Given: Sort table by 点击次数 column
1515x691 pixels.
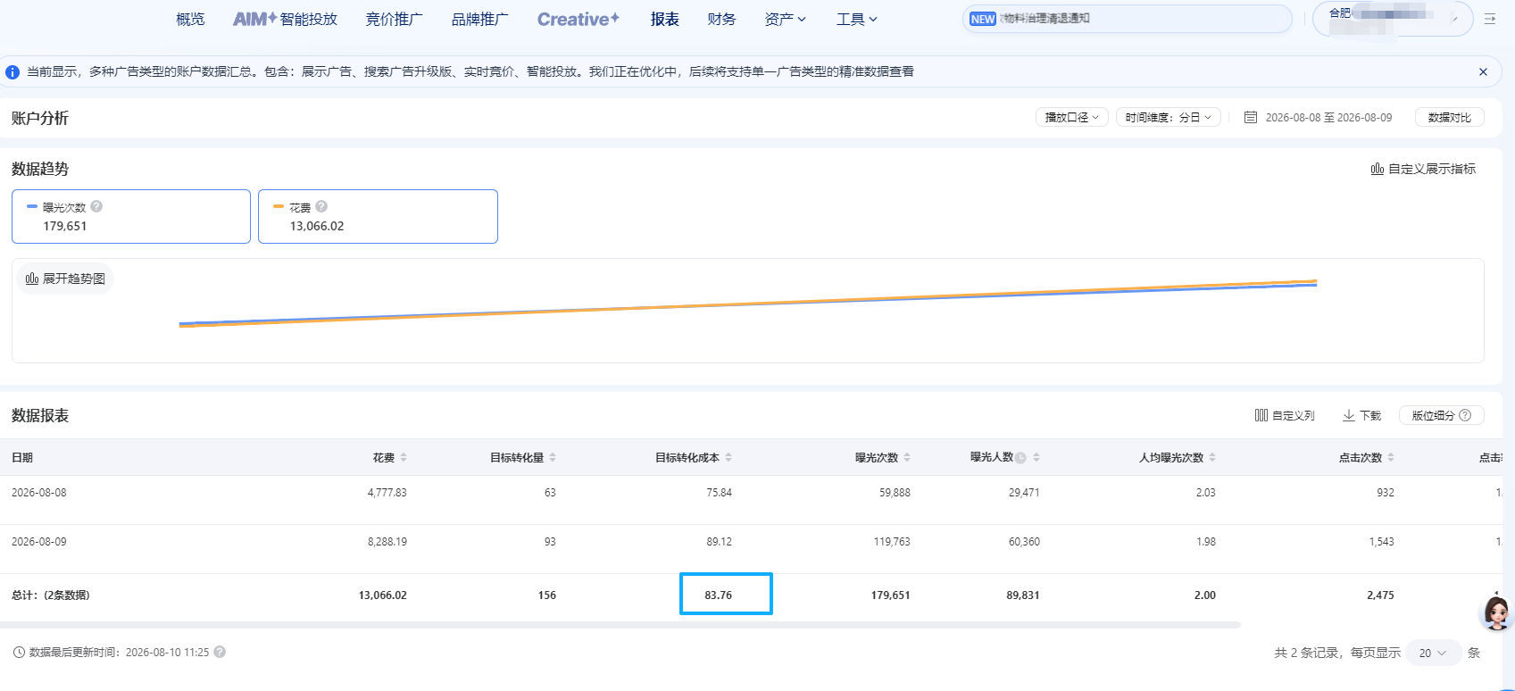Looking at the screenshot, I should pyautogui.click(x=1391, y=457).
